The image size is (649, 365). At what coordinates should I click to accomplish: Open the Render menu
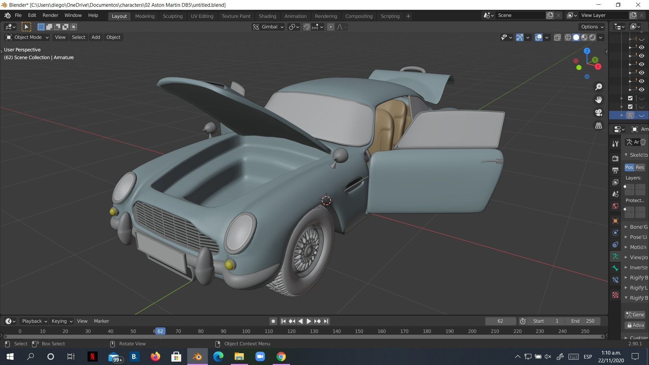[x=50, y=16]
